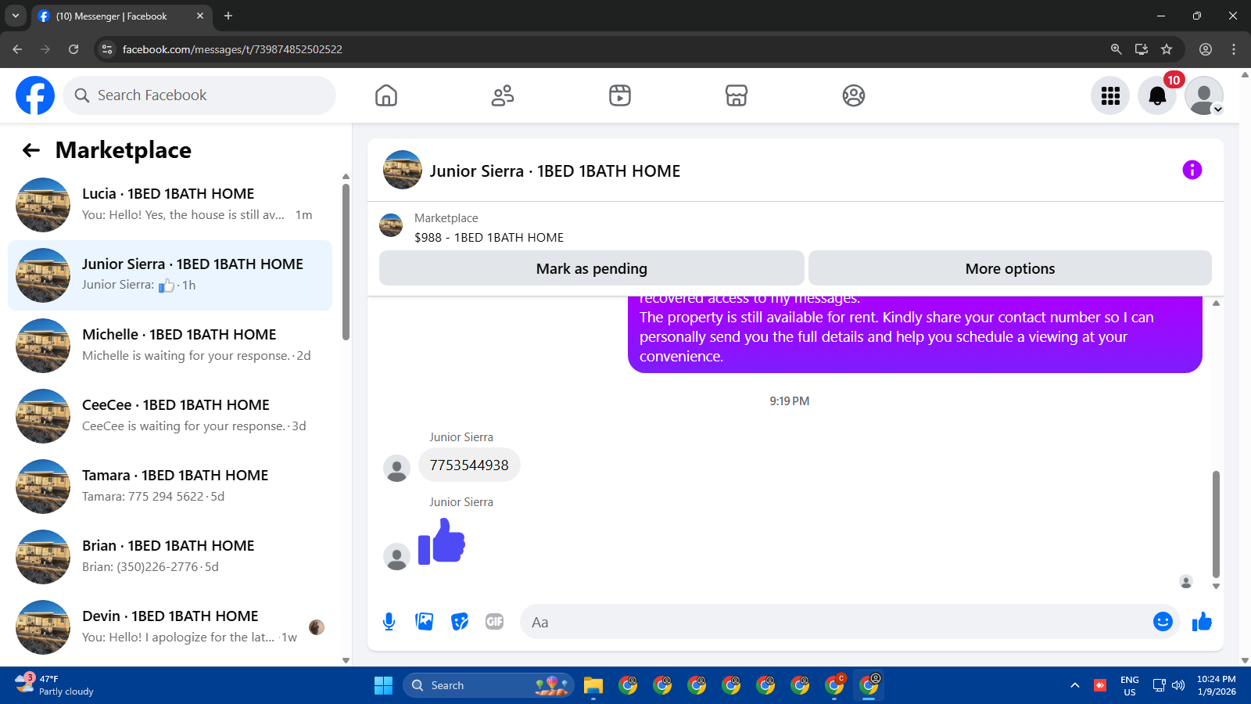Go to the Home feed icon
Screen dimensions: 1251x704
click(x=386, y=95)
